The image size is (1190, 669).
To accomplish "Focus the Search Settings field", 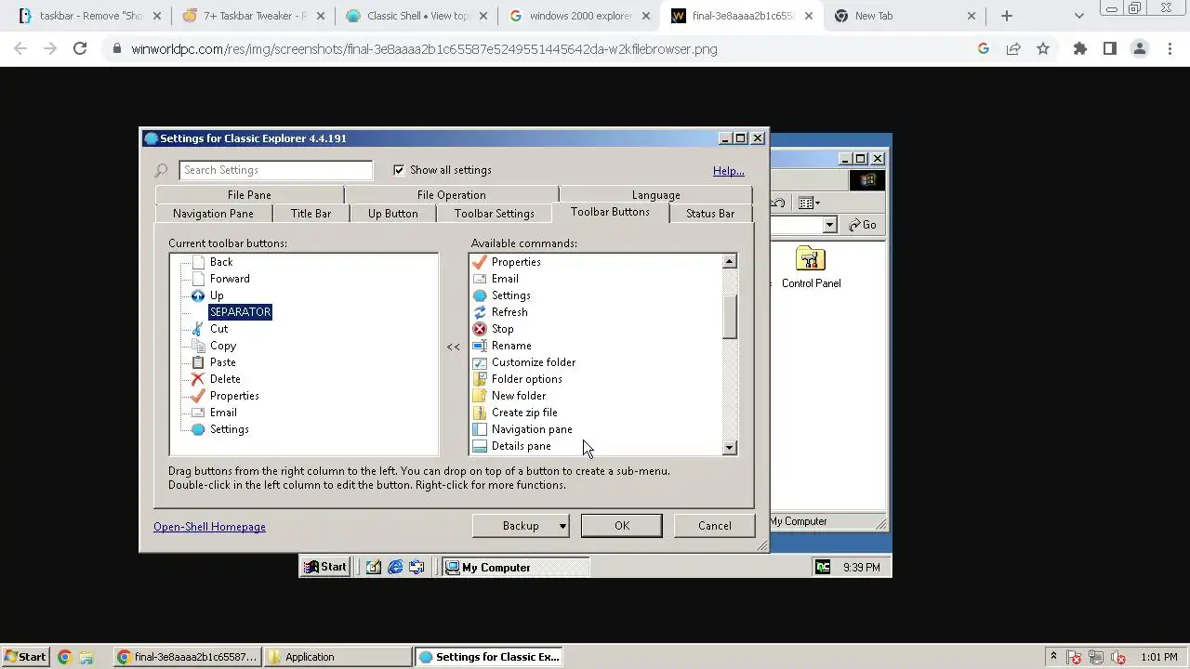I will point(276,170).
